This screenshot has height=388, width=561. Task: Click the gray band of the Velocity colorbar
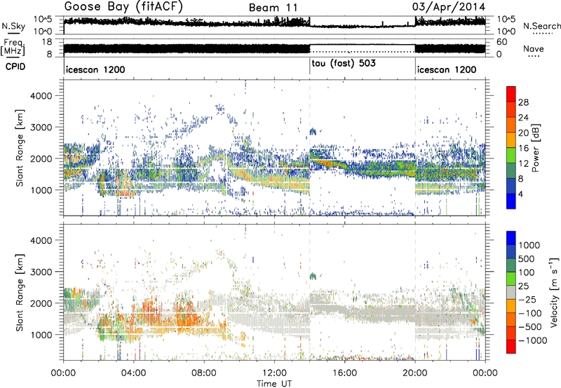511,292
